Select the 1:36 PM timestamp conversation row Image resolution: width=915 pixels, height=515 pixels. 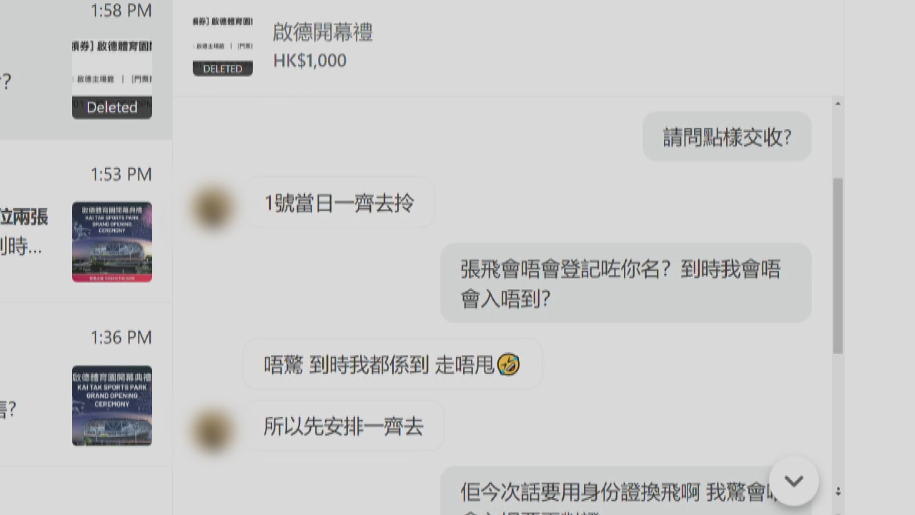pos(86,385)
